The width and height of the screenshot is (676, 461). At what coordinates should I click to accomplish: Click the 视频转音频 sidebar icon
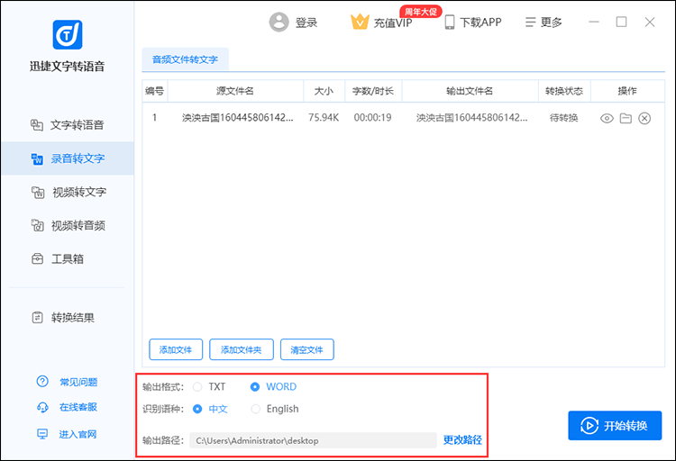click(38, 225)
